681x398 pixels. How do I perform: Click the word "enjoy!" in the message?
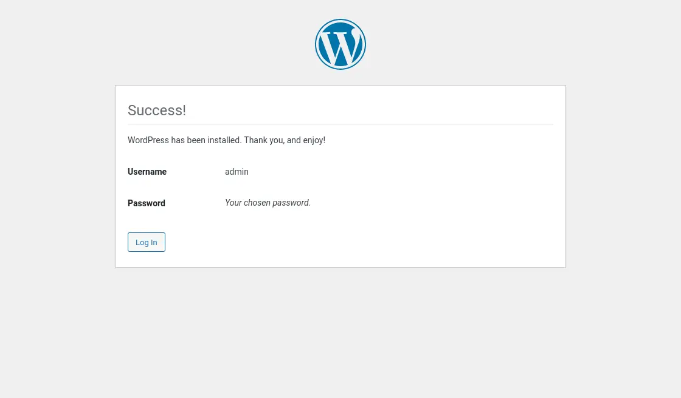pyautogui.click(x=314, y=141)
